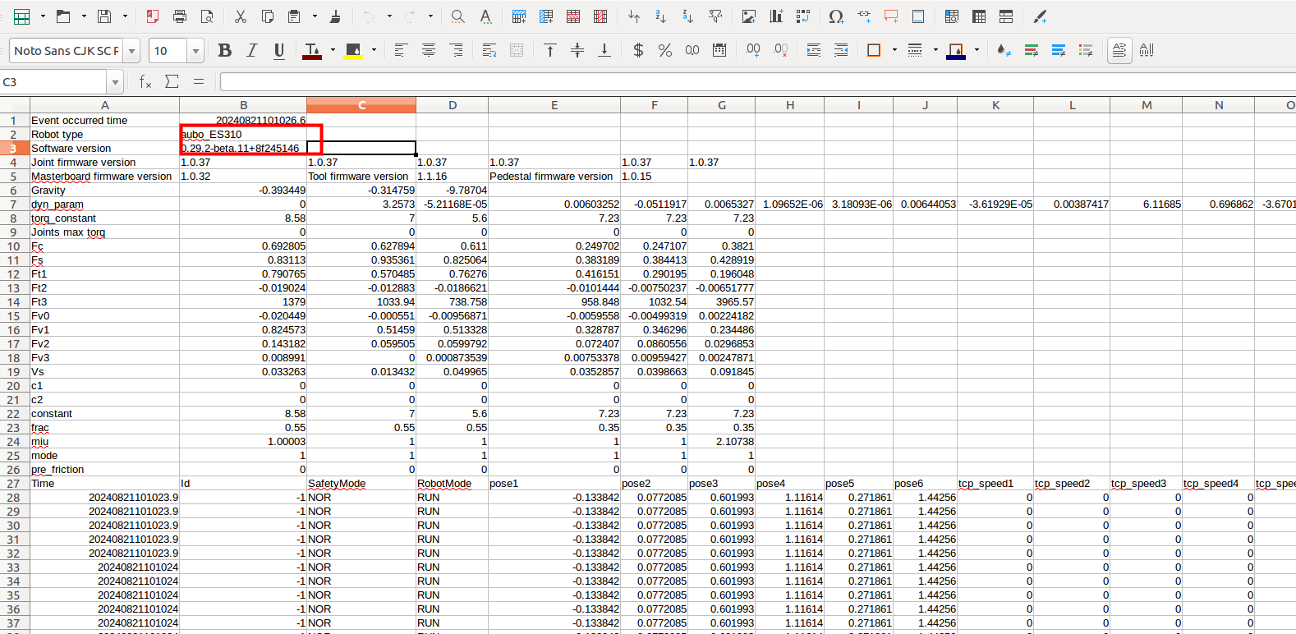Viewport: 1296px width, 634px height.
Task: Activate the clone formatting paintbrush
Action: [335, 16]
